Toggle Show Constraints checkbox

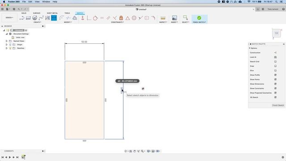click(x=275, y=89)
